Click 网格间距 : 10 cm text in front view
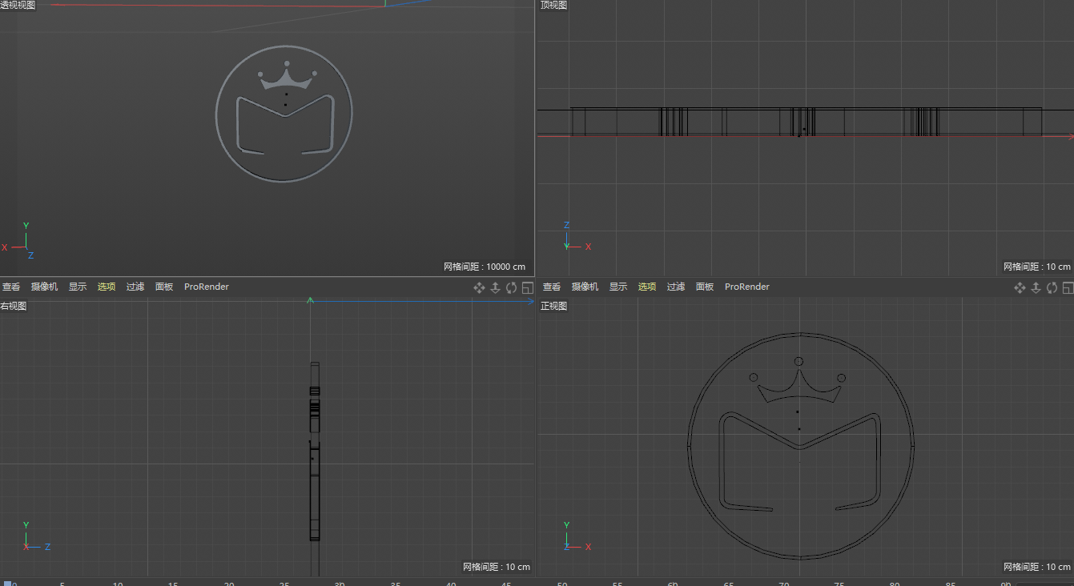This screenshot has width=1074, height=586. click(1036, 567)
